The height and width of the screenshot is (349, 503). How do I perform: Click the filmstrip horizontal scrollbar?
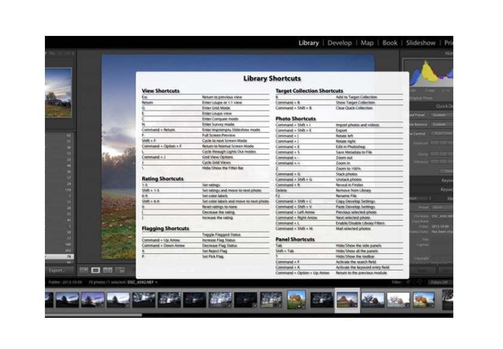(x=93, y=315)
